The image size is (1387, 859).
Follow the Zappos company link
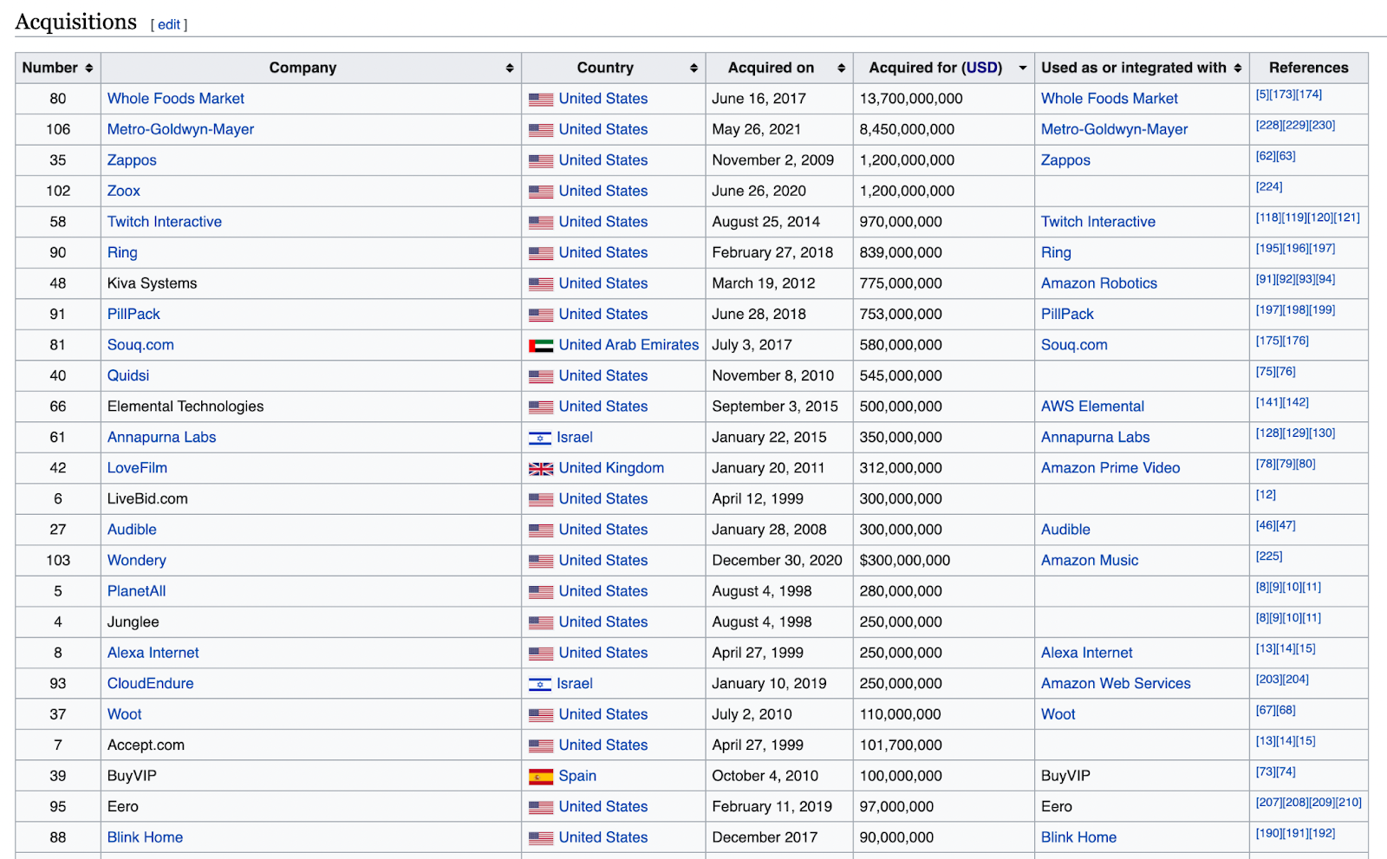point(132,160)
